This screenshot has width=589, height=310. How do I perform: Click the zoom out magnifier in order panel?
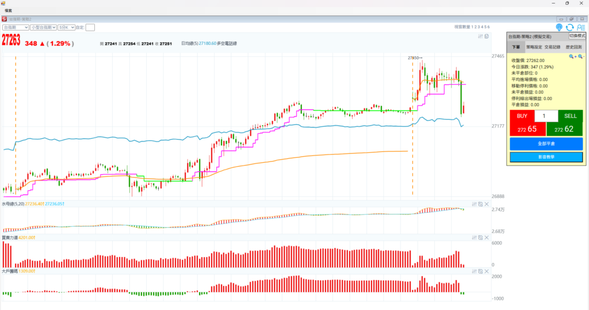point(581,56)
